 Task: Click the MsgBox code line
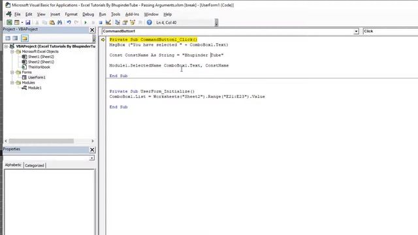pyautogui.click(x=169, y=45)
